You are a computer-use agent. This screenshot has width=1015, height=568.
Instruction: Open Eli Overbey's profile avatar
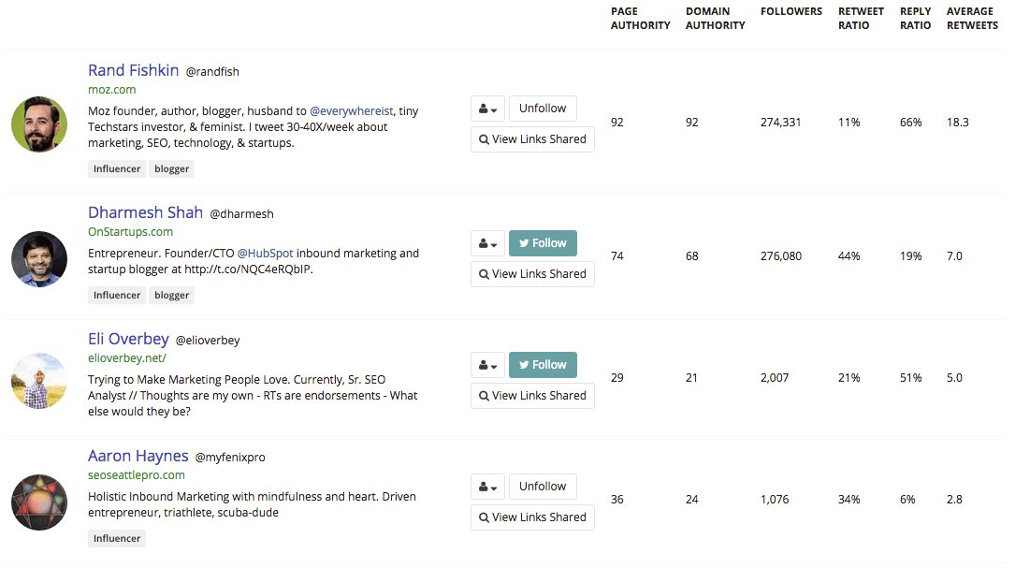click(x=39, y=381)
